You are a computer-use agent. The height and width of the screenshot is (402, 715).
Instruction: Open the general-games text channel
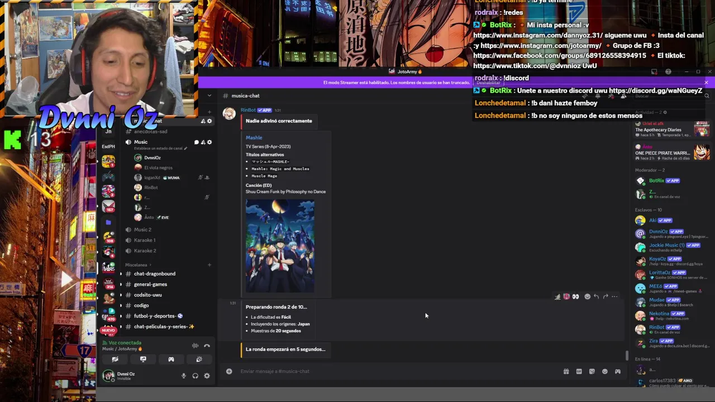tap(150, 284)
